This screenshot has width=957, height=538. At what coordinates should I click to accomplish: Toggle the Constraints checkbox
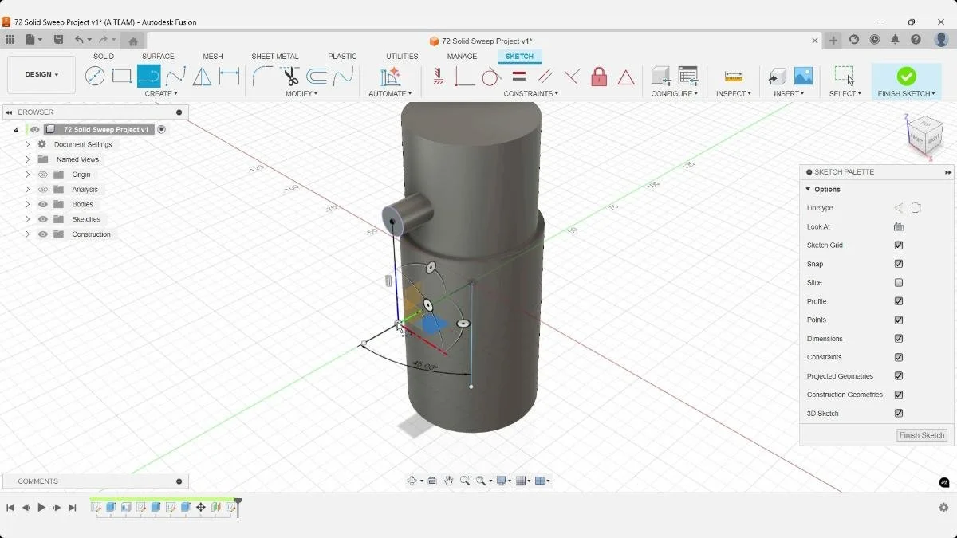899,357
